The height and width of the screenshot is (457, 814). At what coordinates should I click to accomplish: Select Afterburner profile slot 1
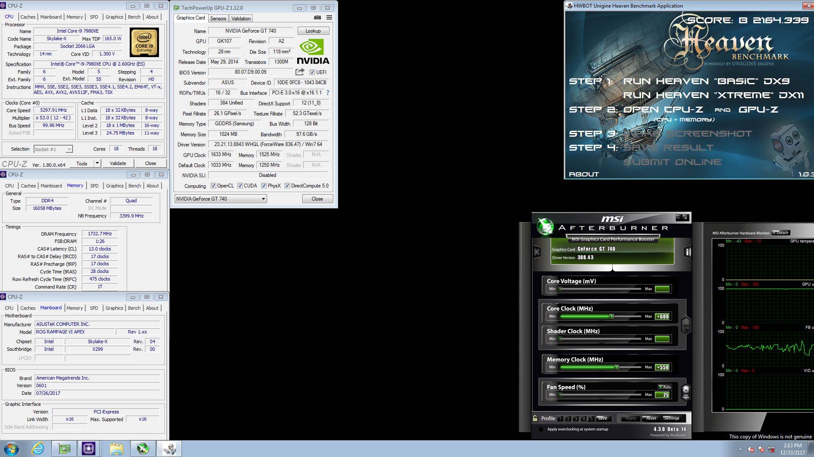coord(560,418)
